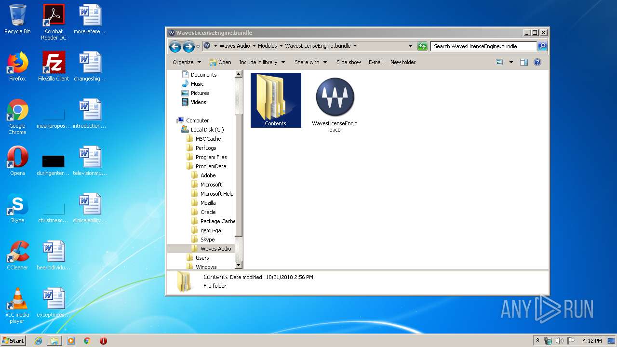The height and width of the screenshot is (347, 617).
Task: Open the Include in library dropdown
Action: [262, 62]
